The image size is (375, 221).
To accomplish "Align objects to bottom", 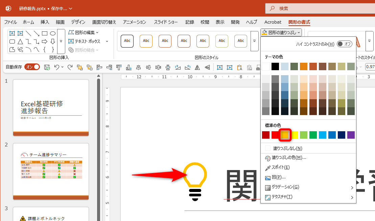I will [129, 67].
